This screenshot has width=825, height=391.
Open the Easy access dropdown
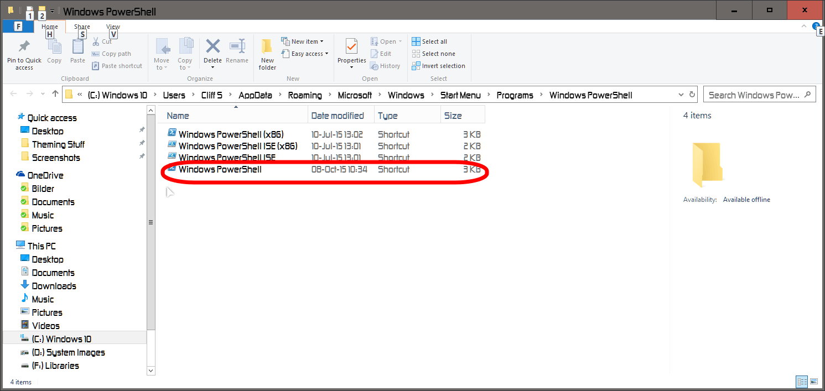point(304,54)
